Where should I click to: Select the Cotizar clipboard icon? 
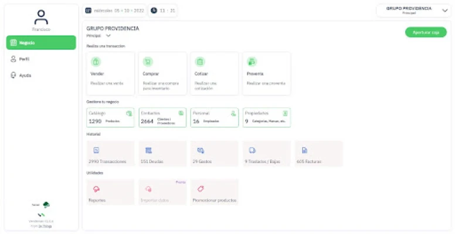click(x=199, y=61)
